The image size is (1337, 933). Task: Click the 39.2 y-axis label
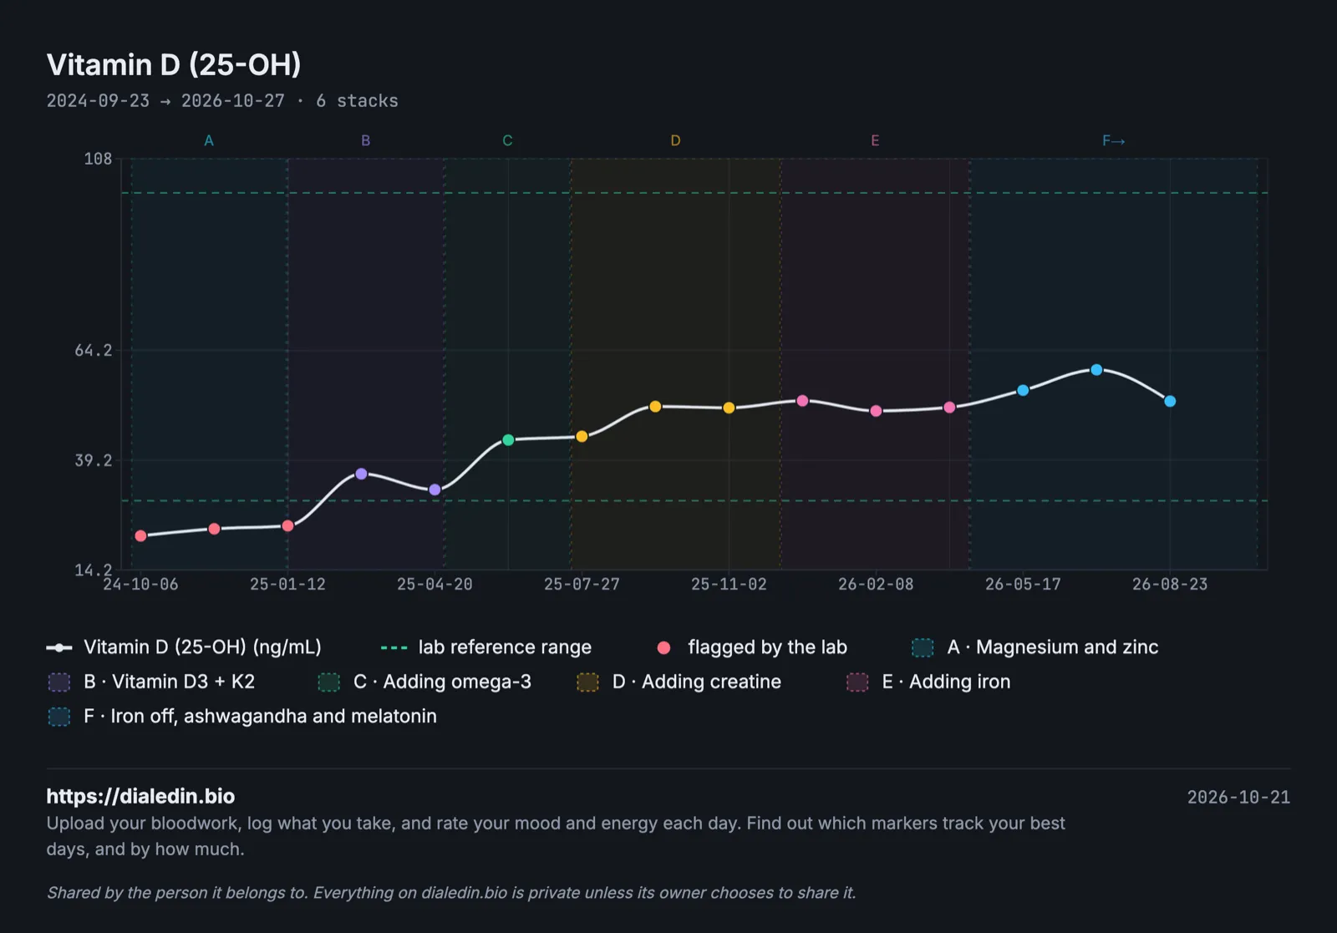point(94,460)
